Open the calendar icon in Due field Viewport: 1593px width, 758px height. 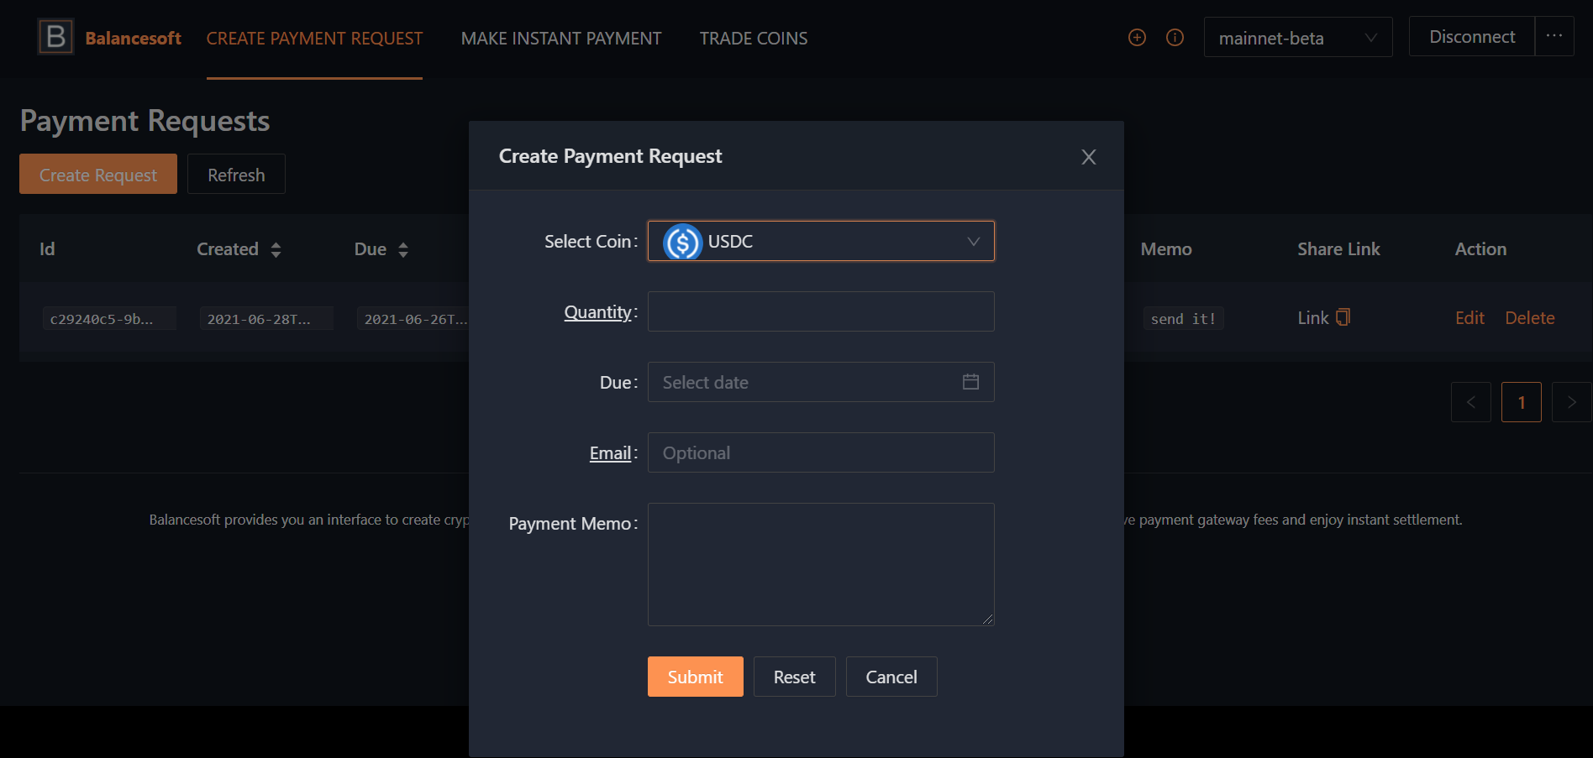coord(970,382)
